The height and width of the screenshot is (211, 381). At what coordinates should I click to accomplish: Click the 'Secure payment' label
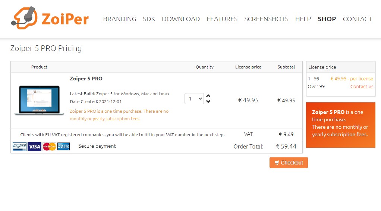coord(97,146)
